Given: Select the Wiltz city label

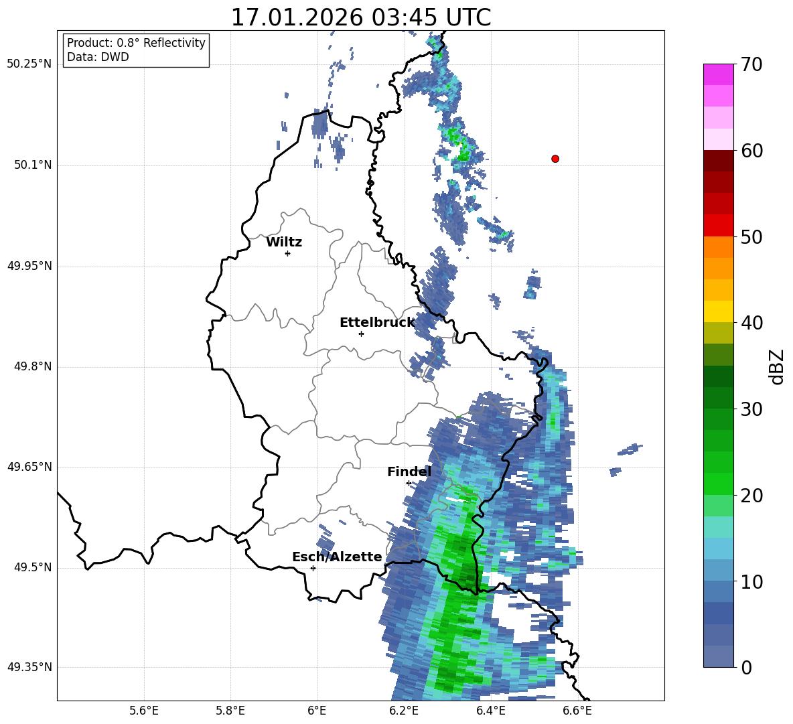Looking at the screenshot, I should click(x=284, y=242).
